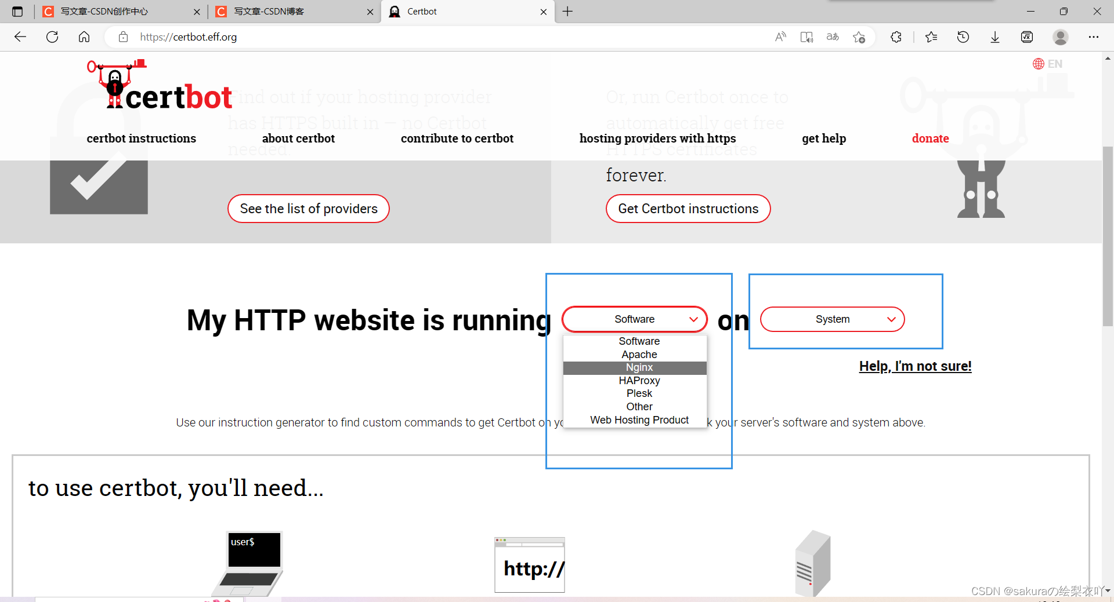Open immersive reader icon in address bar
1114x602 pixels.
pos(806,37)
